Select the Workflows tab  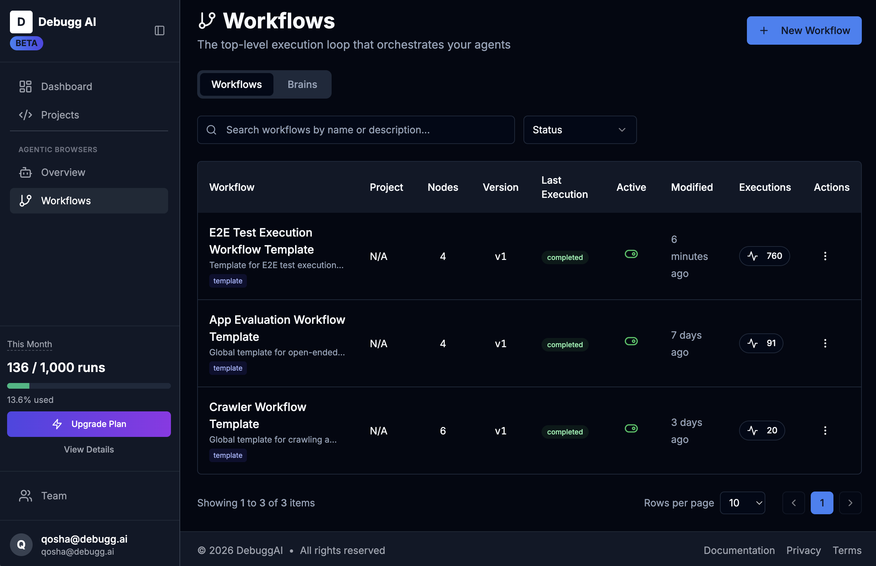[x=236, y=84]
